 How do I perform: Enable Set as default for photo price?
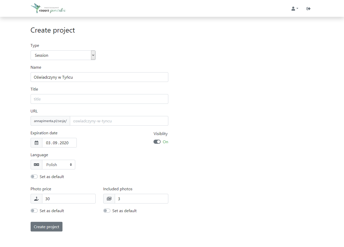tap(34, 211)
